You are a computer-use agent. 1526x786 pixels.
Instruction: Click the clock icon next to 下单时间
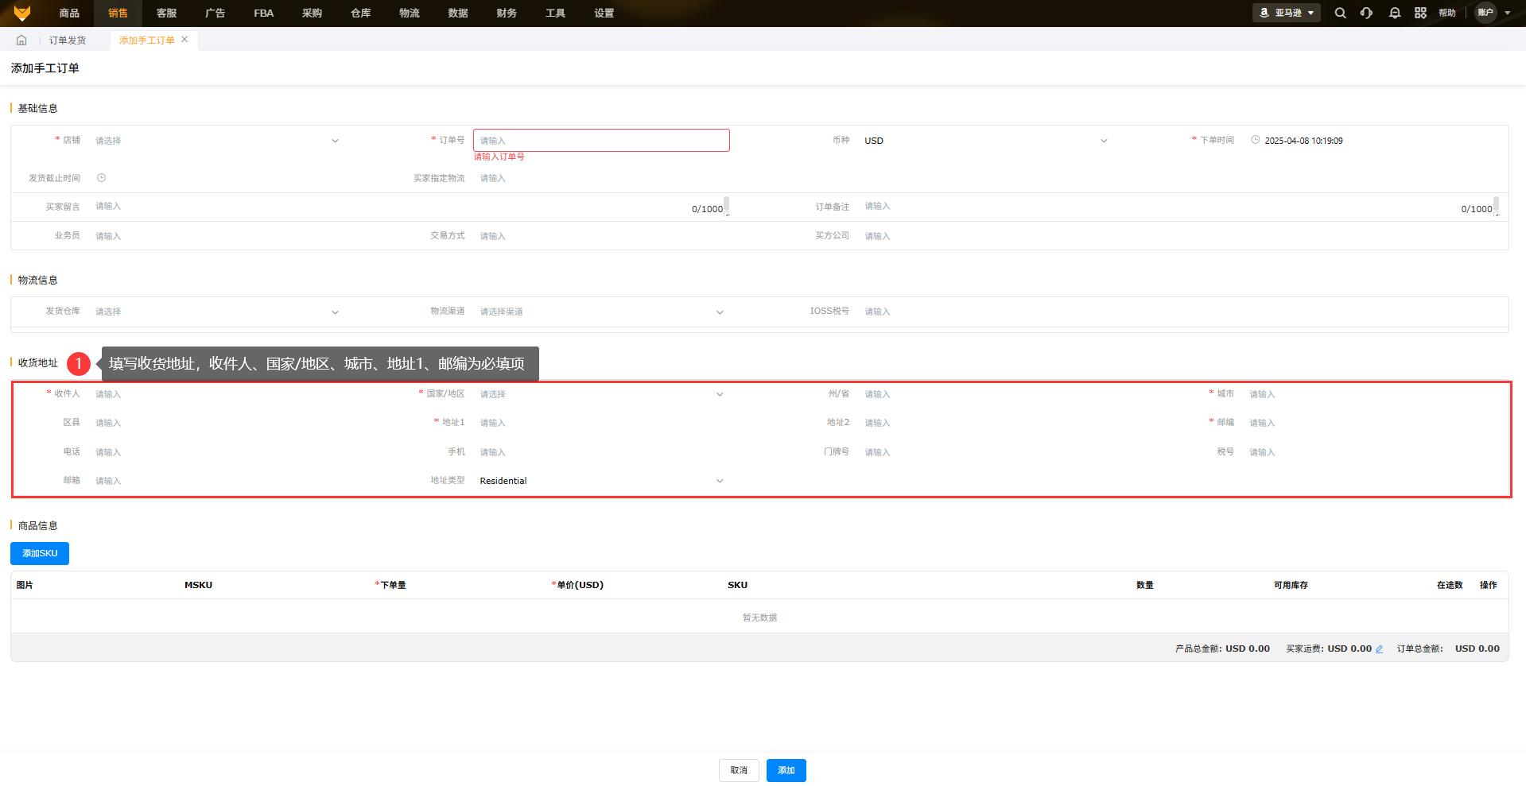point(1255,140)
